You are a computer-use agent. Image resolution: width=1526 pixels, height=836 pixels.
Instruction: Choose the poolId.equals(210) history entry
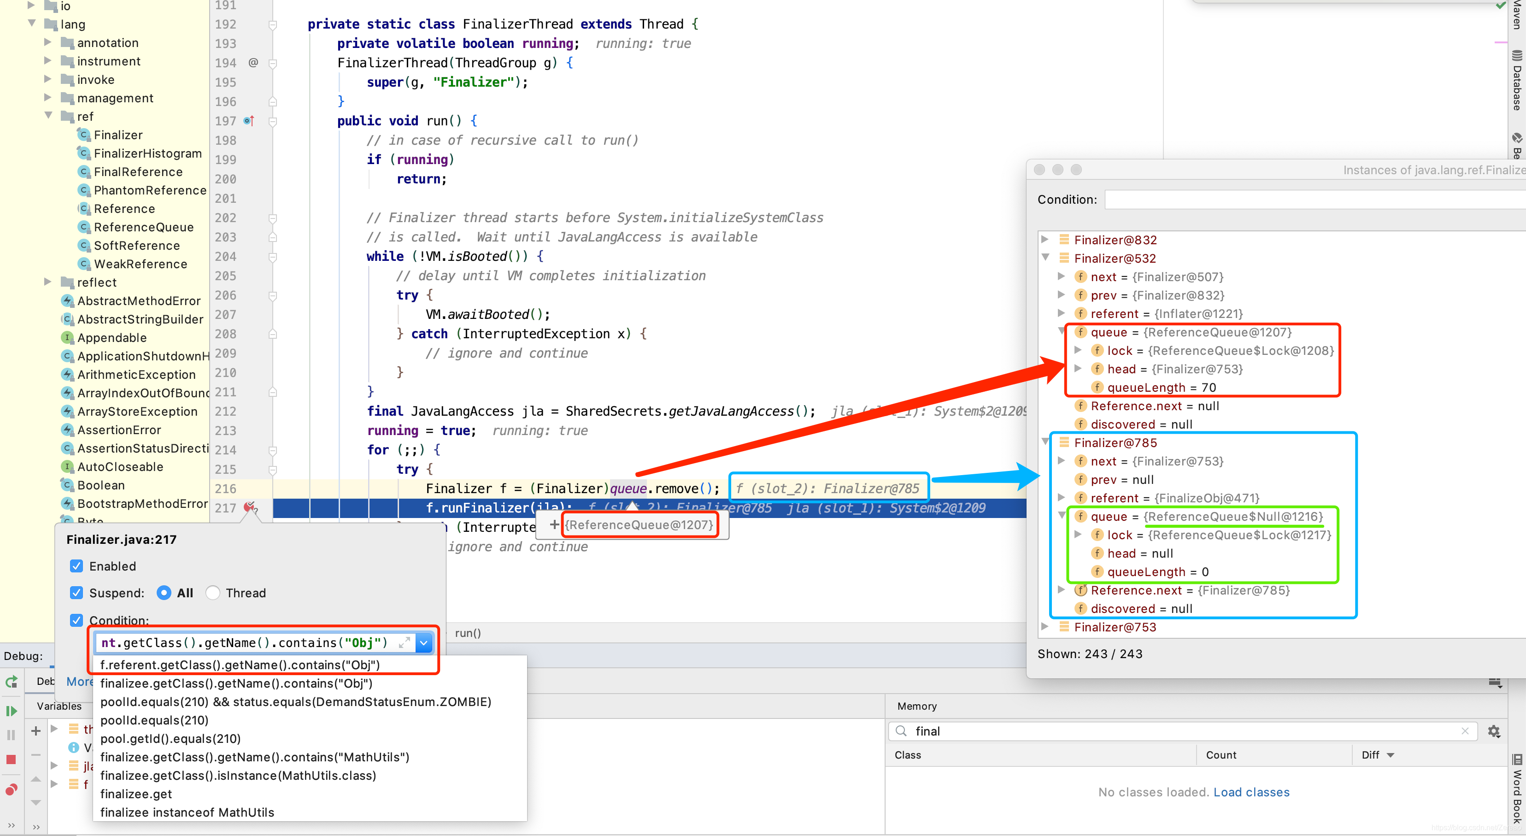point(154,720)
